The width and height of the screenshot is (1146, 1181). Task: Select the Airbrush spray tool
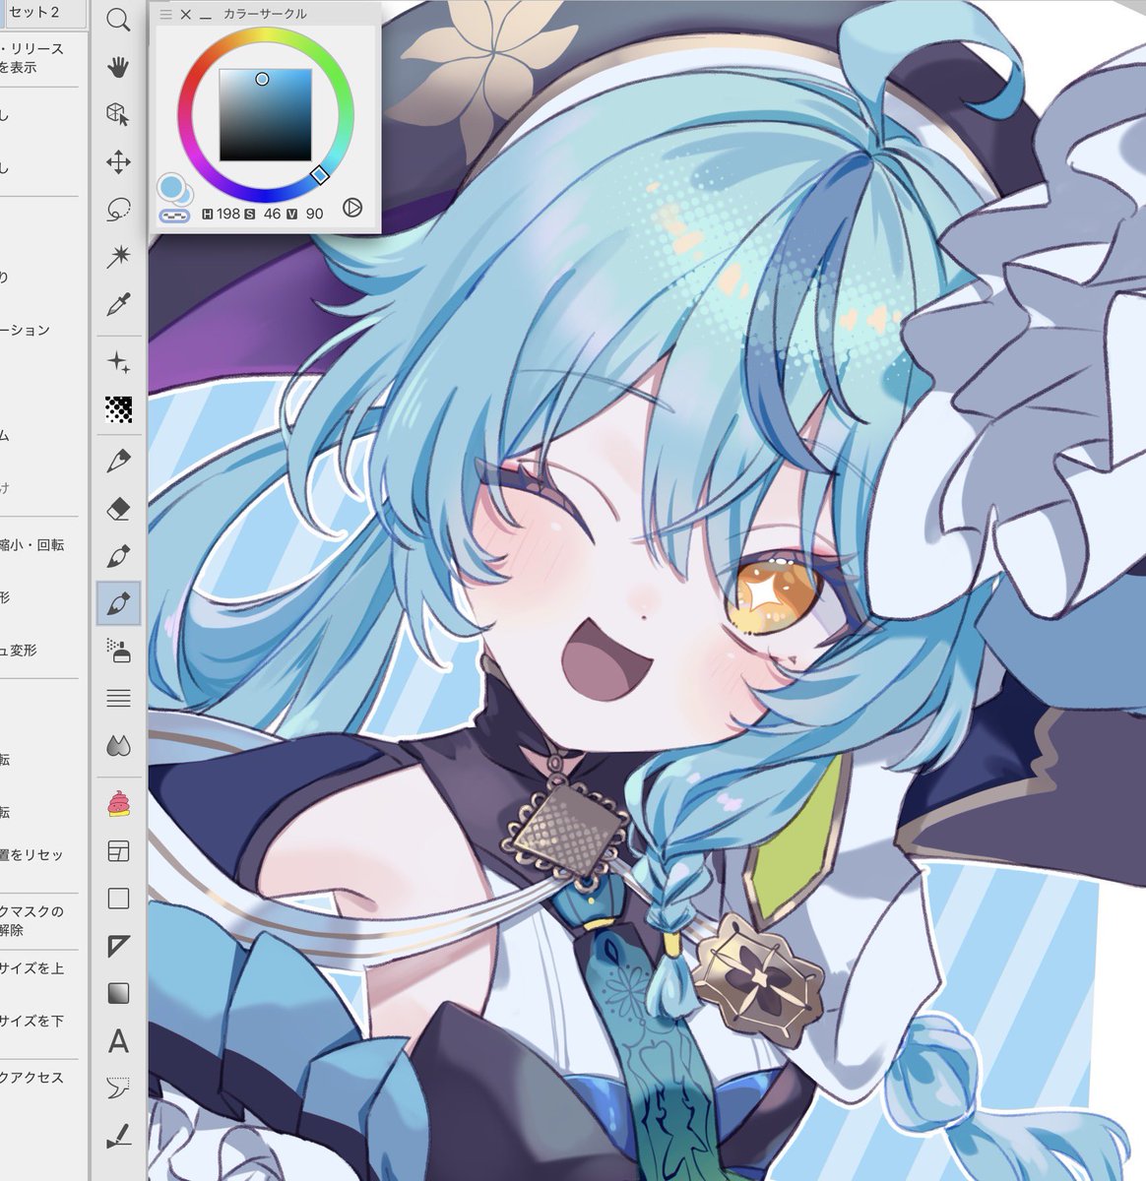click(118, 650)
